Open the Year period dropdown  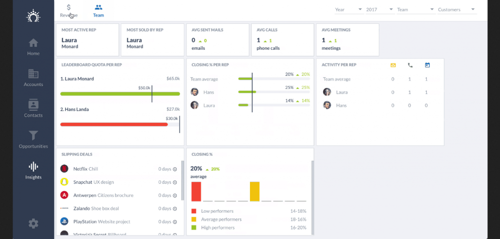tap(349, 10)
